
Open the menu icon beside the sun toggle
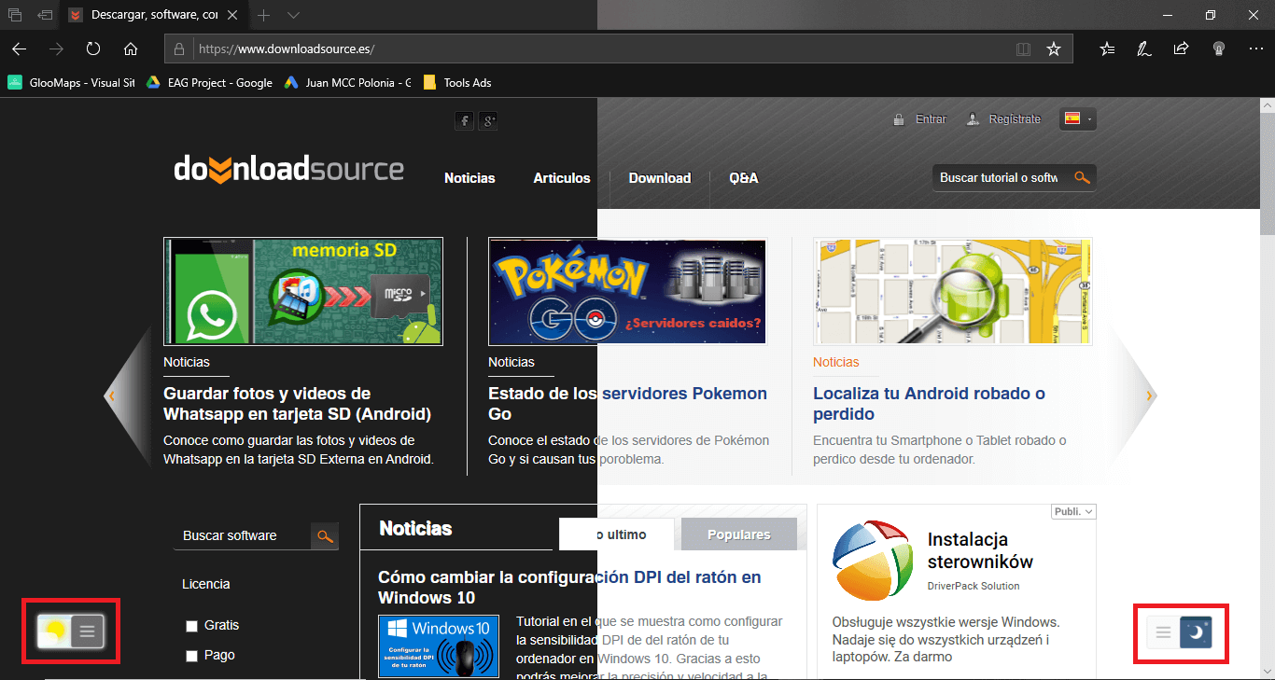(x=88, y=632)
